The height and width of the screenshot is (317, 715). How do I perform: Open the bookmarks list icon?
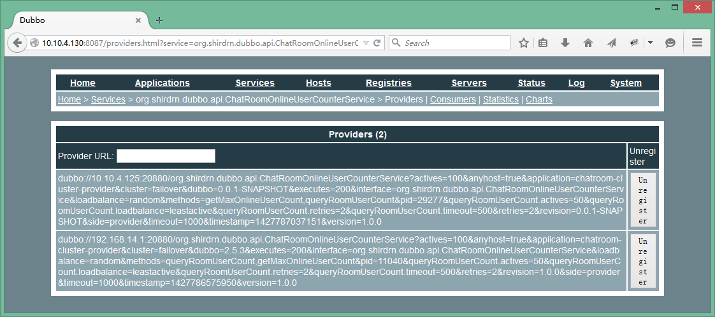[x=543, y=43]
